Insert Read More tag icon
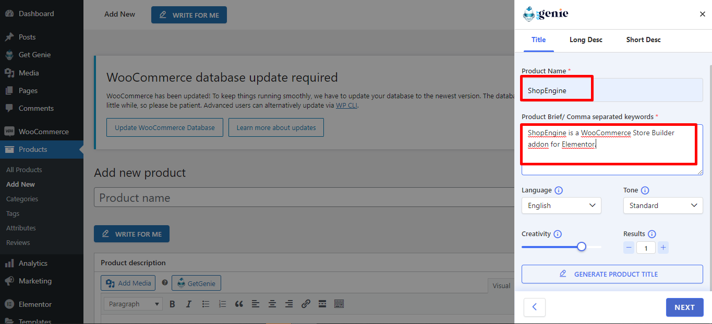This screenshot has height=324, width=712. click(x=322, y=304)
